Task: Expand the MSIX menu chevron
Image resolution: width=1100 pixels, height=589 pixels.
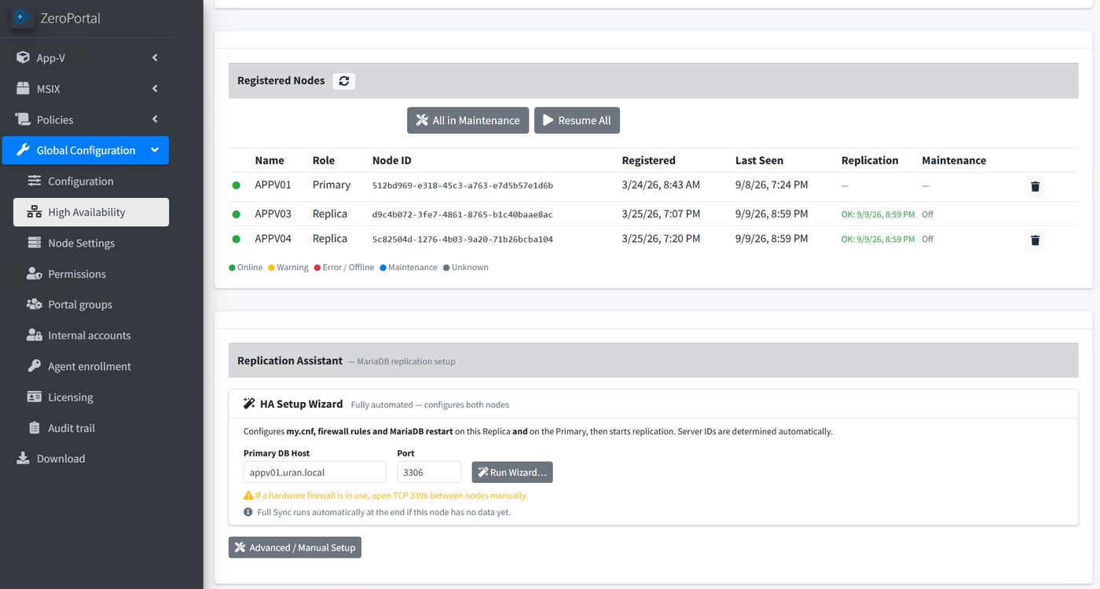Action: [x=155, y=89]
